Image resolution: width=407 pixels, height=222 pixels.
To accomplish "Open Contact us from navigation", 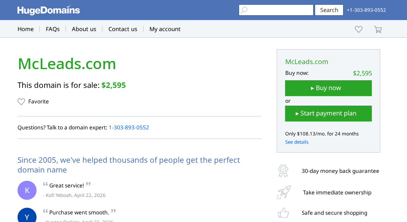I will (x=123, y=29).
